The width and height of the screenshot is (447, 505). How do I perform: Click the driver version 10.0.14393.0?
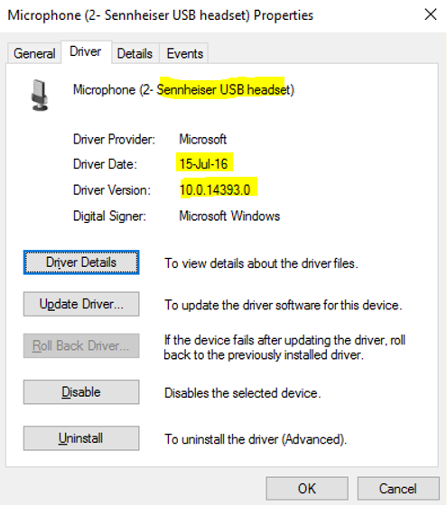[x=215, y=189]
